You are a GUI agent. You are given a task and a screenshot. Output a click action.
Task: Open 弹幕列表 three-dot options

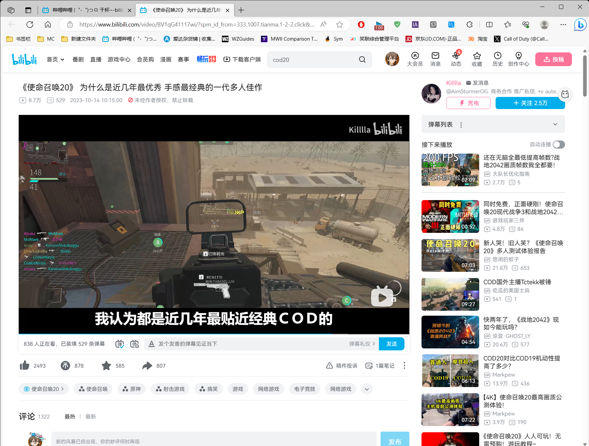coord(461,125)
